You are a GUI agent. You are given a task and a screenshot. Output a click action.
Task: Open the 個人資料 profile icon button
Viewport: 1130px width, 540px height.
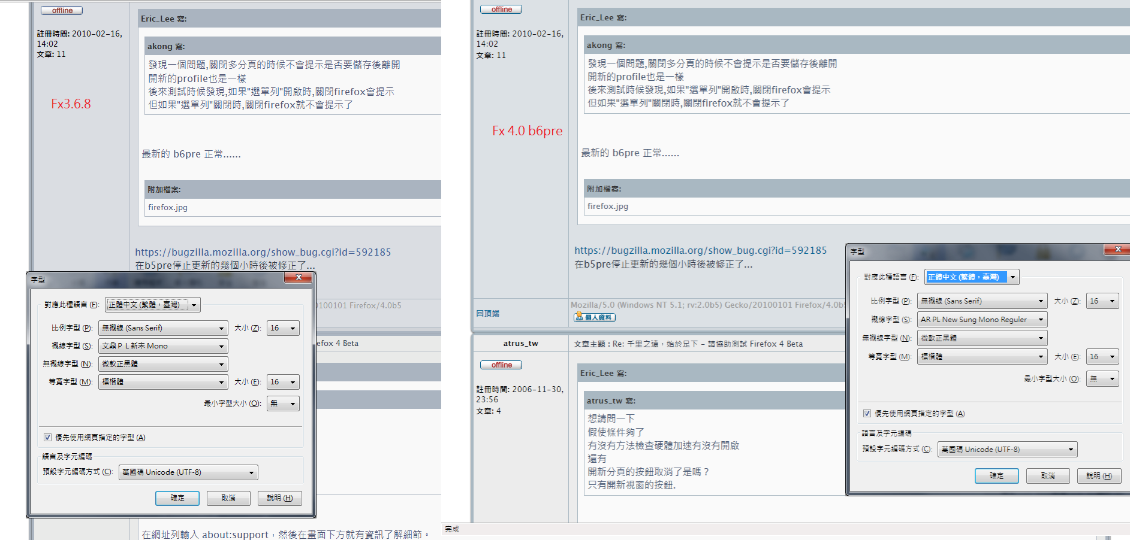pos(595,317)
